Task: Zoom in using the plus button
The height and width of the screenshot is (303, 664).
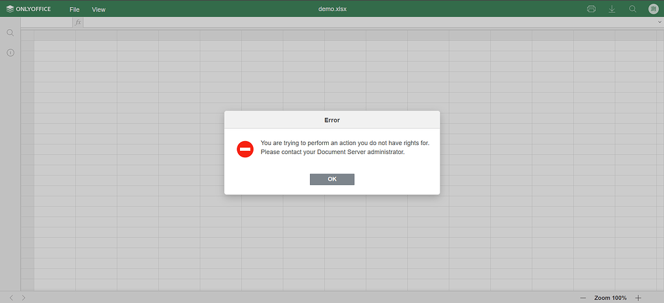Action: point(638,298)
